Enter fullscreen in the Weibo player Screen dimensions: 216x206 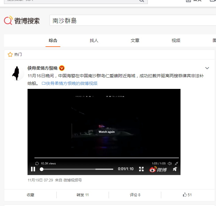141,169
